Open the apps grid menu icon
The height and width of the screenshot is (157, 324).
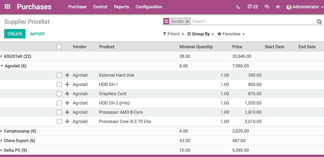click(x=8, y=7)
